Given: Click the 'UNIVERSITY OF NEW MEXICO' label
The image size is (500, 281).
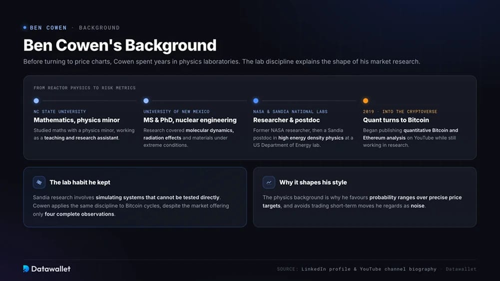Looking at the screenshot, I should 176,111.
